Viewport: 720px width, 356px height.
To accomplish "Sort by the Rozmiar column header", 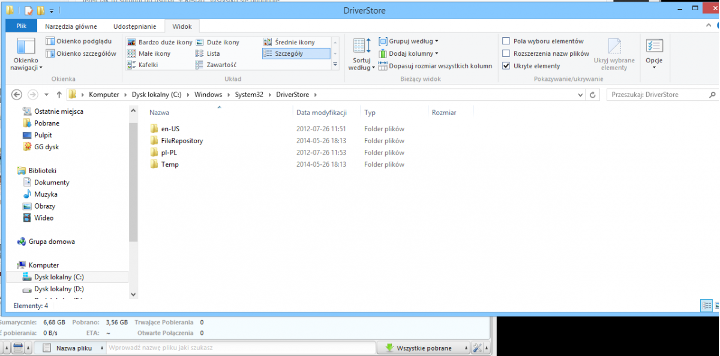I will point(444,112).
